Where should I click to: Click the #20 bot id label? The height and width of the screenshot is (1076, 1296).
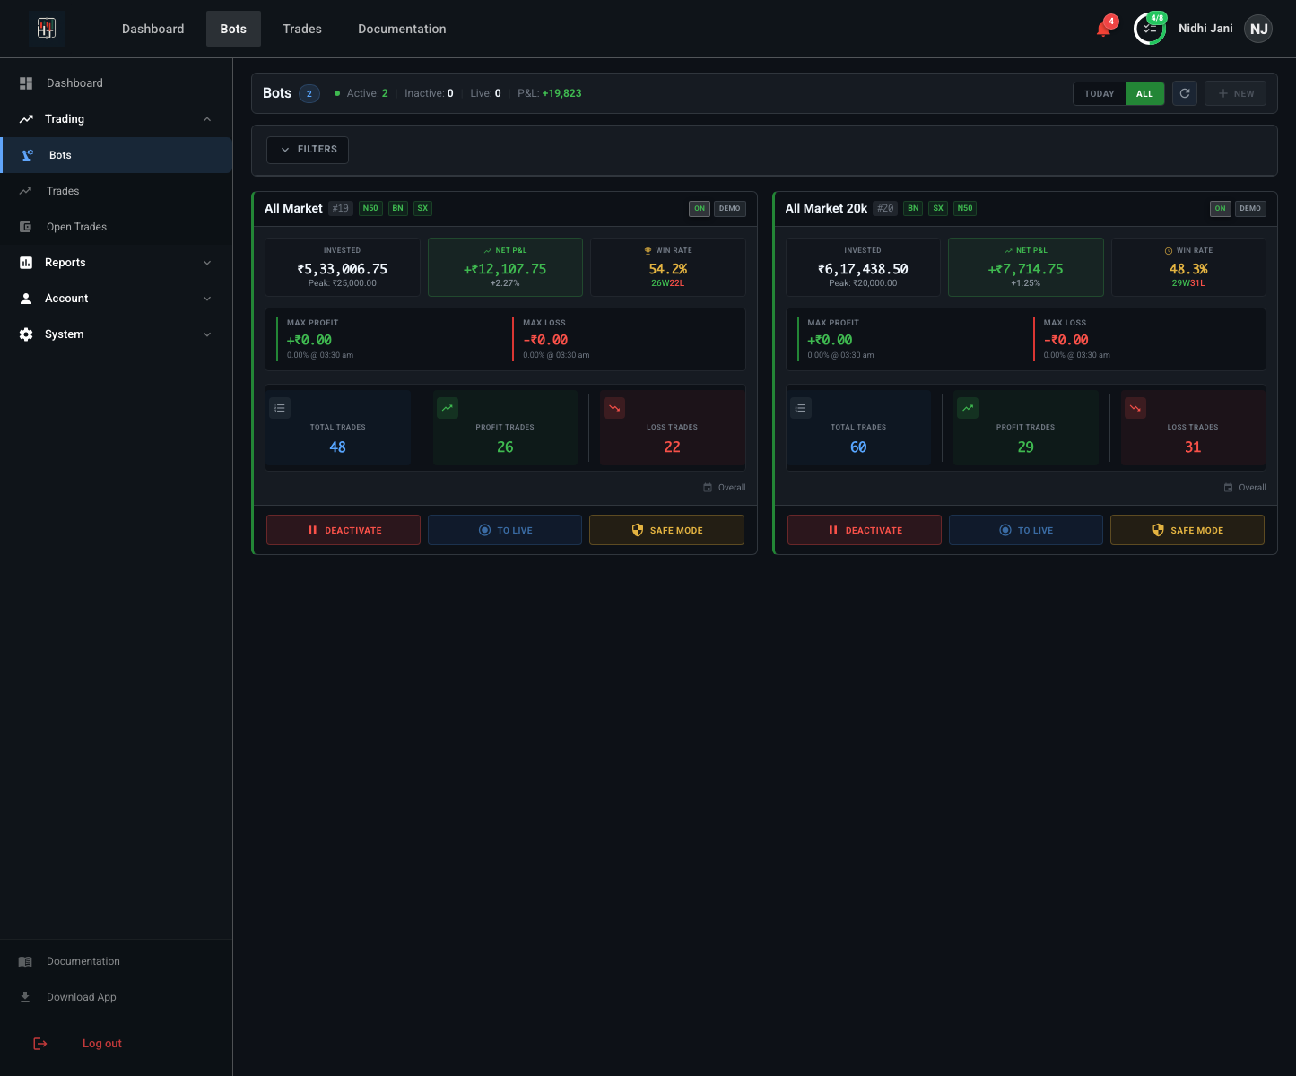(x=885, y=208)
